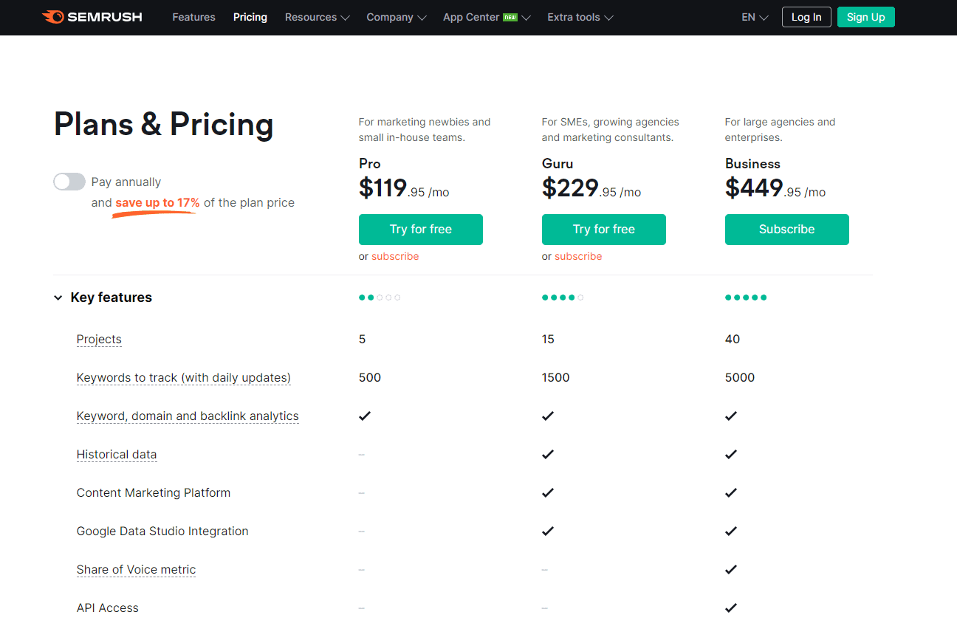Click Keyword, domain and backlink analytics
957x626 pixels.
pos(188,416)
